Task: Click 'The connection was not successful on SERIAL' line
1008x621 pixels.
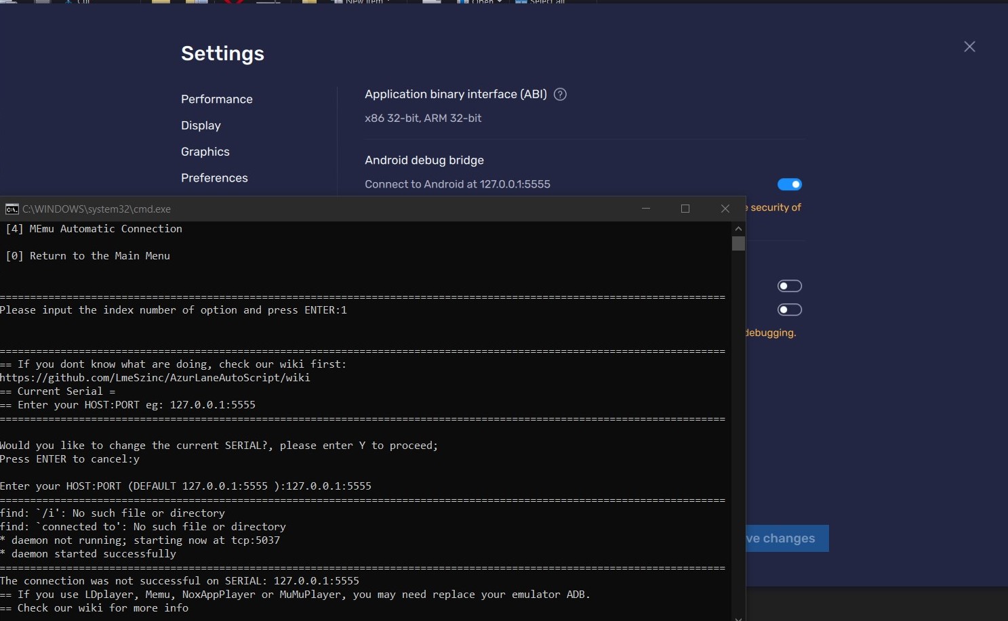Action: point(180,581)
